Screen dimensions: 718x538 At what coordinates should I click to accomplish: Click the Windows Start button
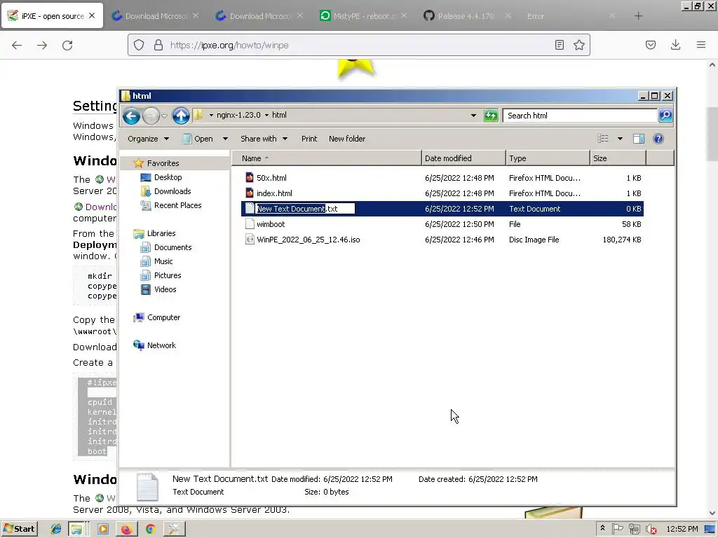point(19,529)
